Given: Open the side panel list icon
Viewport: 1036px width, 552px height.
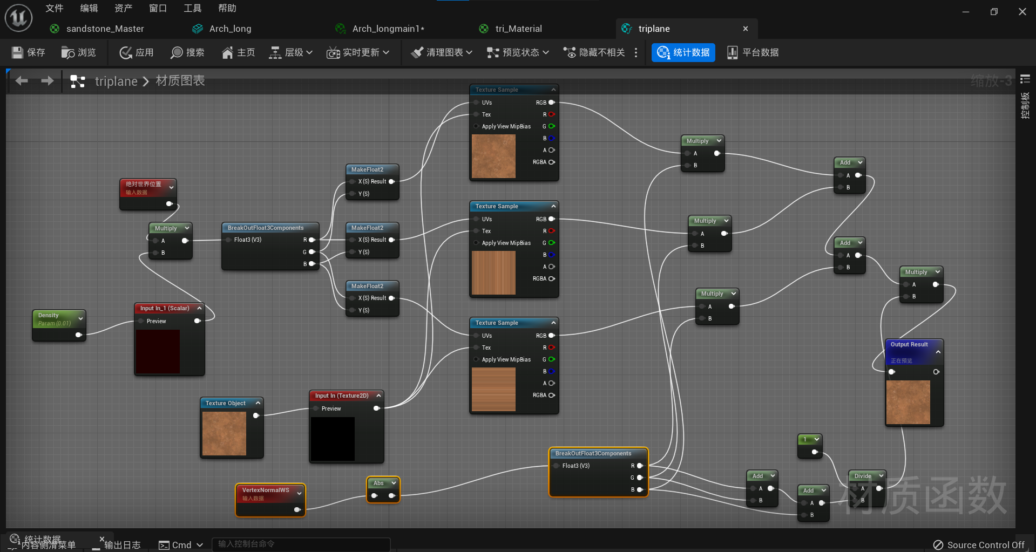Looking at the screenshot, I should [x=1025, y=79].
